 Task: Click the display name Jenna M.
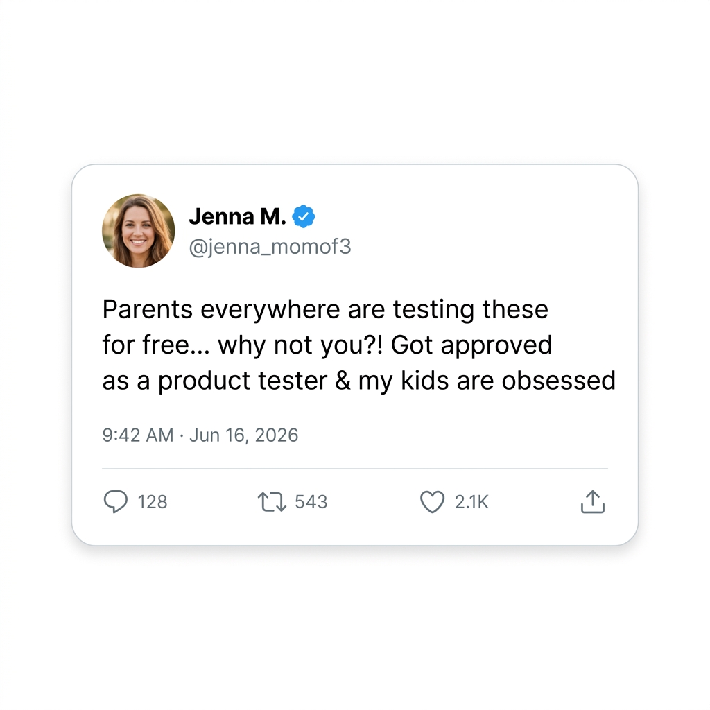237,216
